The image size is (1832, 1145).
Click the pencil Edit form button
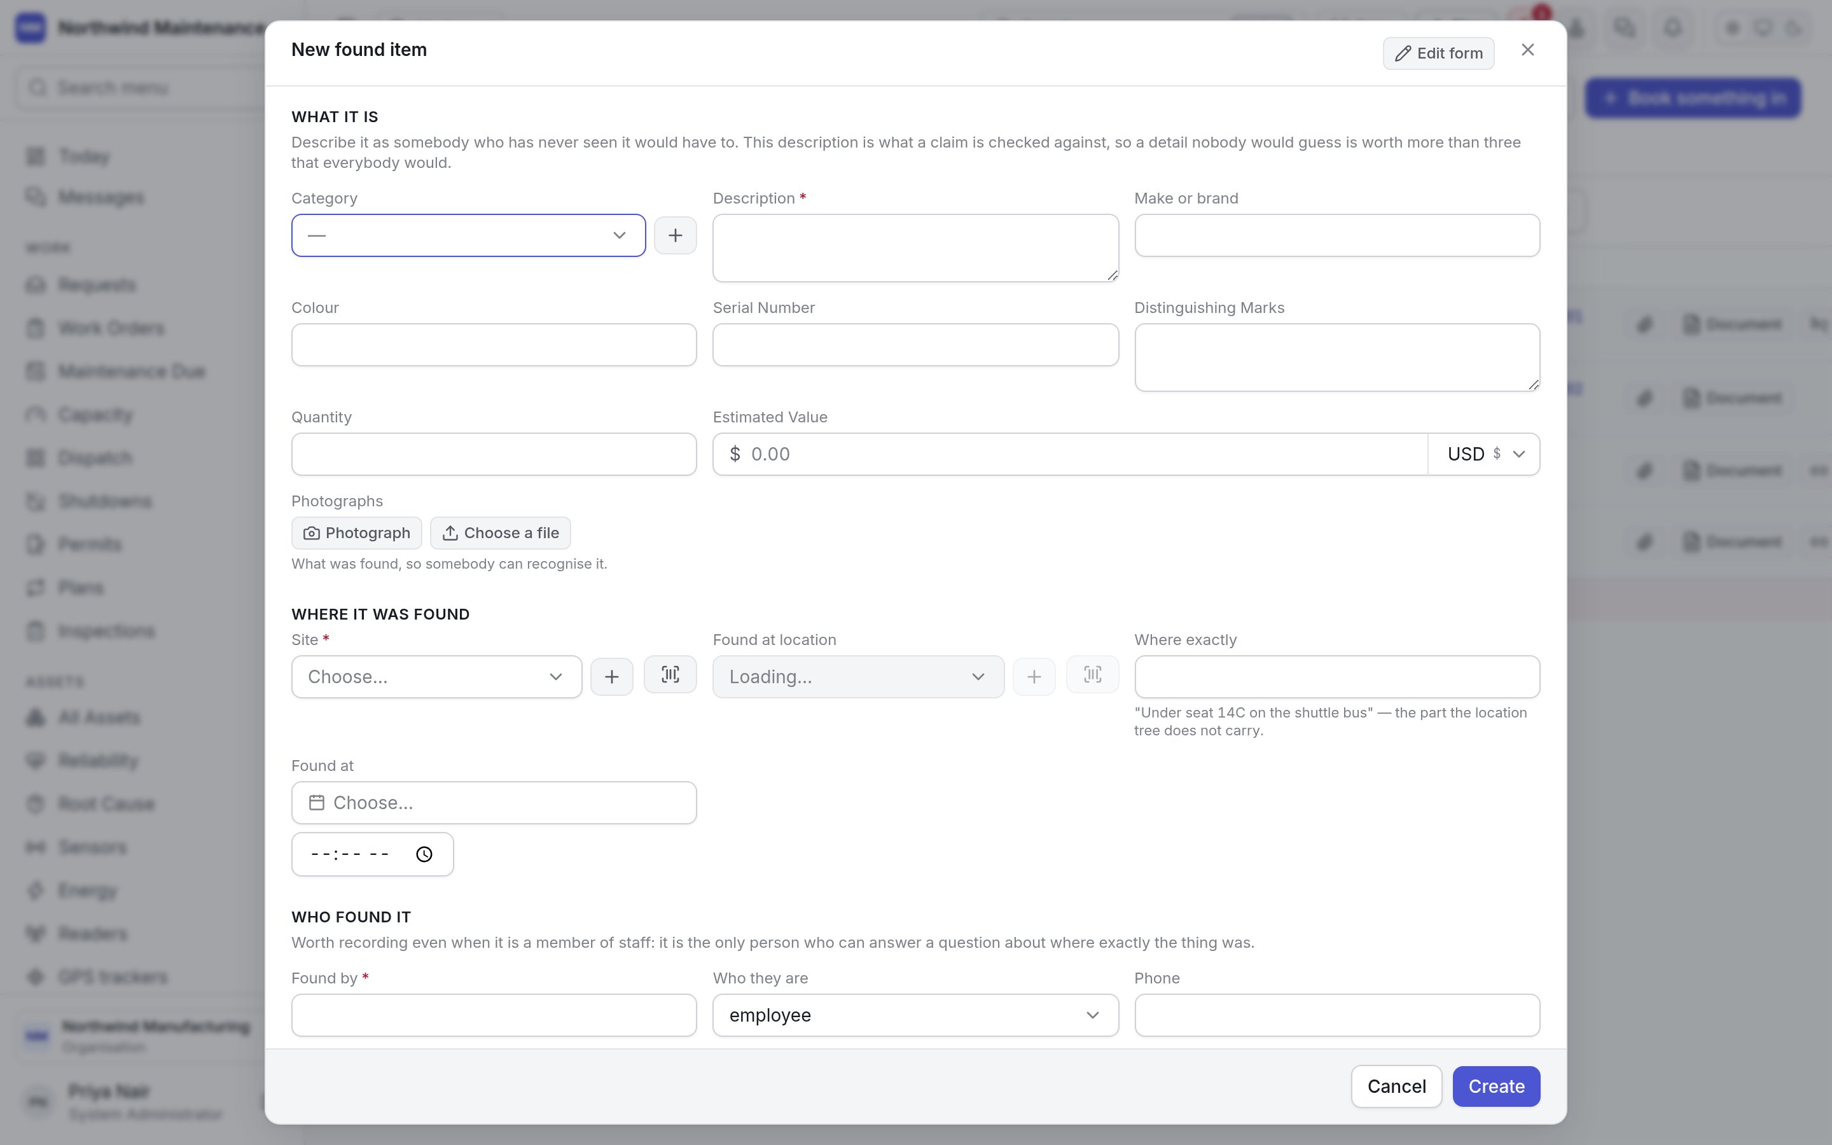coord(1438,53)
